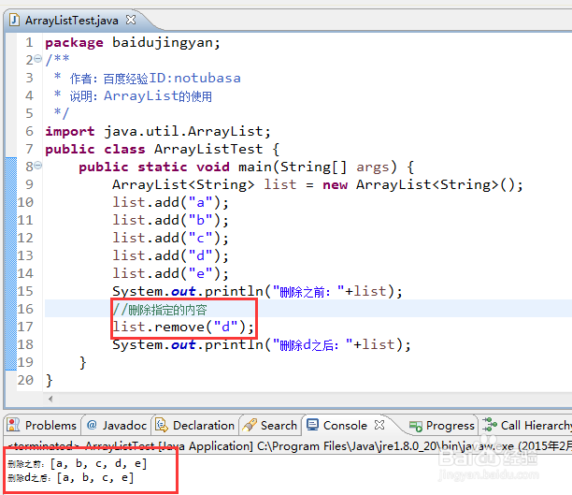Screen dimensions: 572x495
Task: Open the Declaration view tab
Action: [195, 425]
